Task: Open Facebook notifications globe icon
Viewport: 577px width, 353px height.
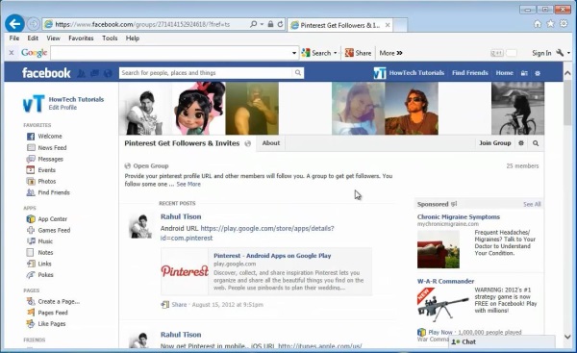Action: point(108,73)
